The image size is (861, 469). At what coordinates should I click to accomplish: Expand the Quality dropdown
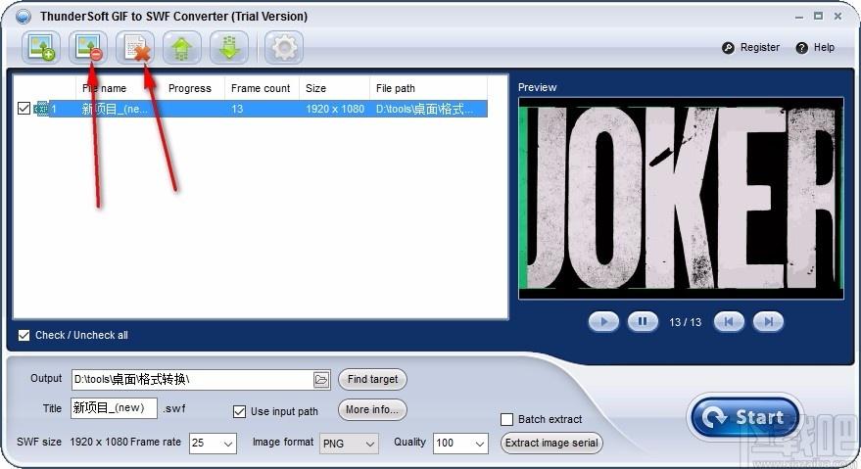coord(479,444)
